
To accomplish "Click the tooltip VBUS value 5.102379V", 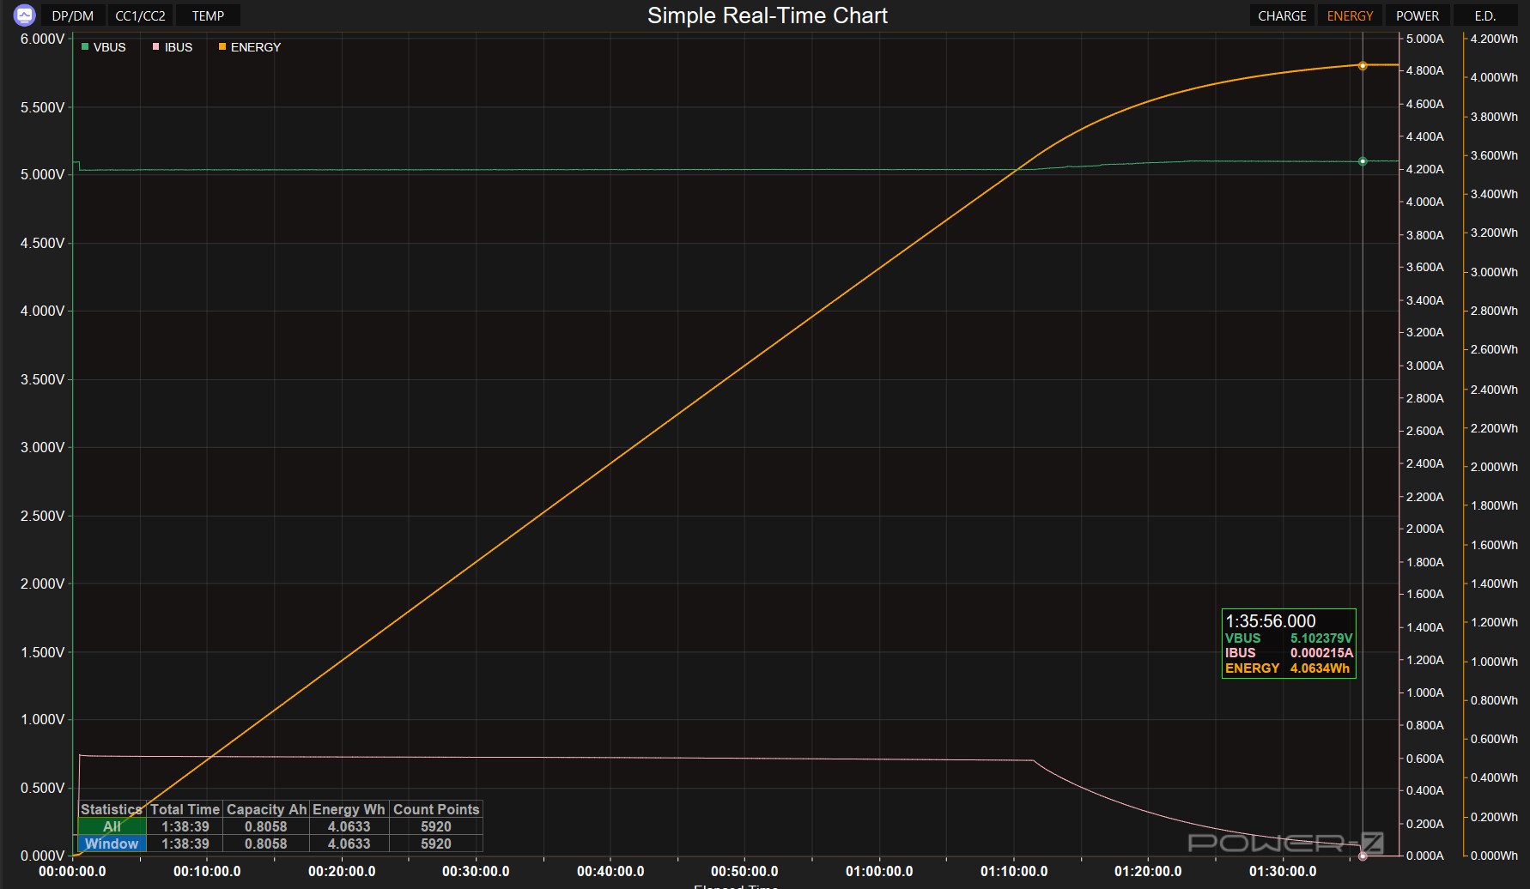I will click(x=1321, y=638).
